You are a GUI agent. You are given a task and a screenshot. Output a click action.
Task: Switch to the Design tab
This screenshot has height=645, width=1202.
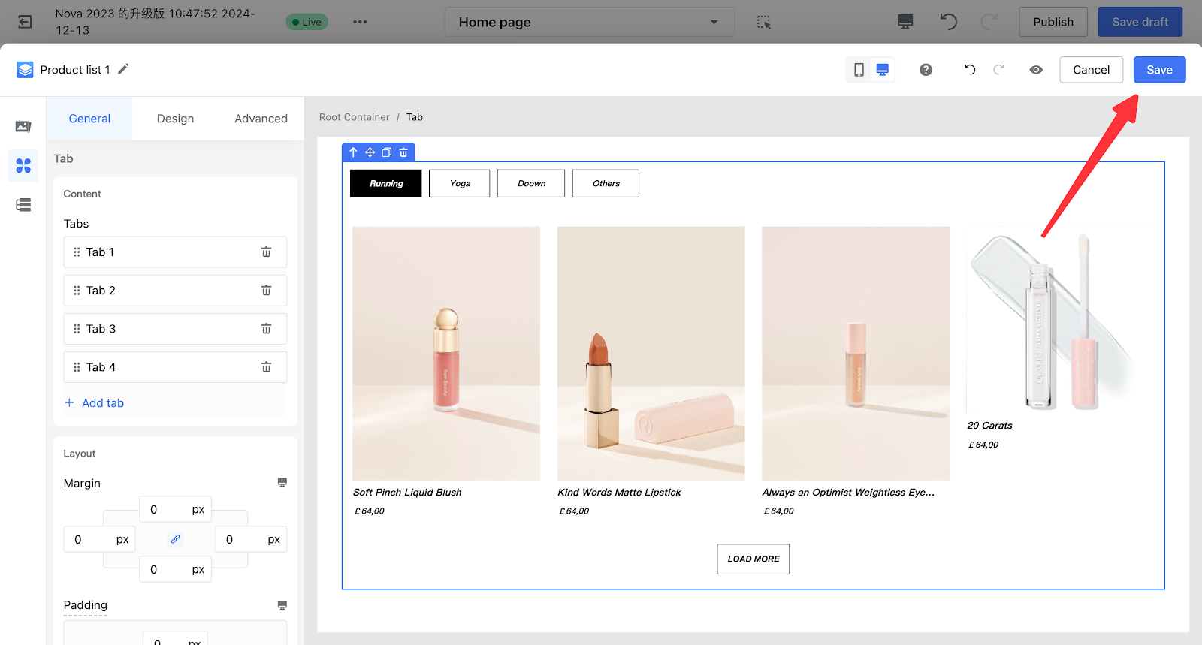coord(175,119)
